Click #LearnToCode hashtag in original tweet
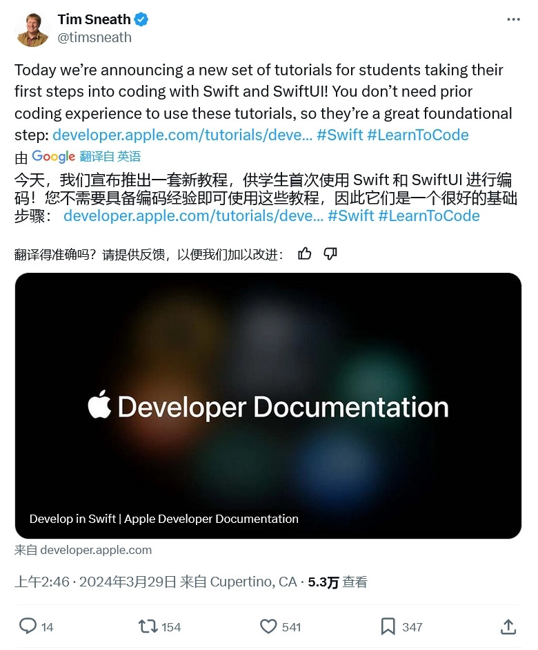538x650 pixels. (418, 135)
